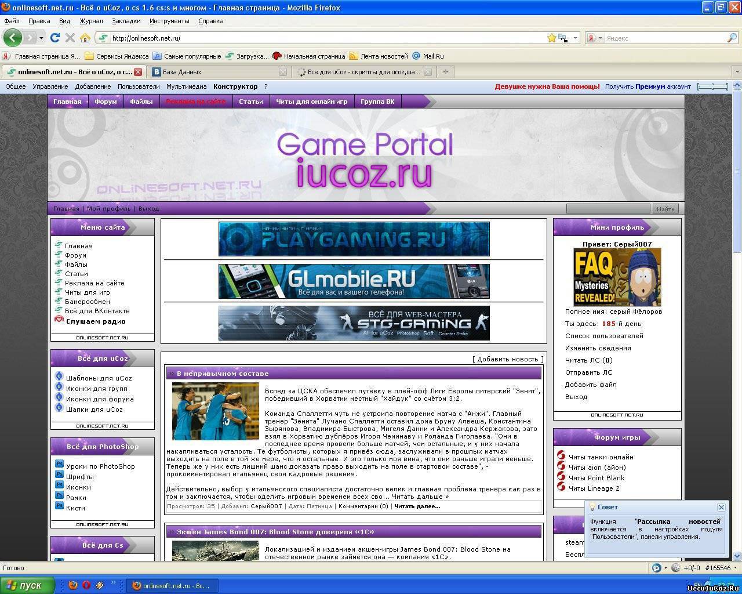
Task: Launch Opera from the quick launch bar
Action: click(x=86, y=585)
